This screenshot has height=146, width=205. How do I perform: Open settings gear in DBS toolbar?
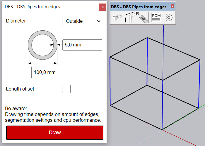click(168, 18)
